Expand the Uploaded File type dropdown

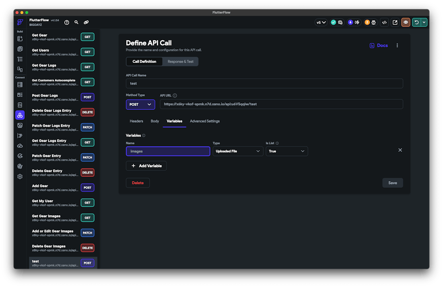[238, 151]
